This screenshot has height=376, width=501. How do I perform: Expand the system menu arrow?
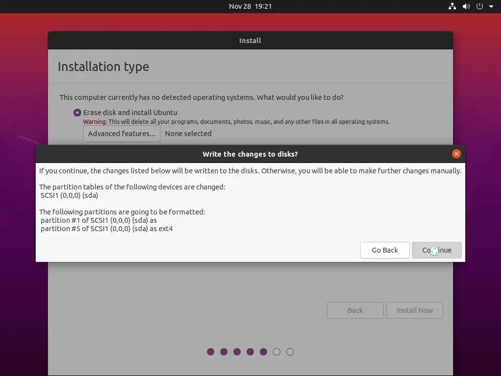tap(491, 6)
